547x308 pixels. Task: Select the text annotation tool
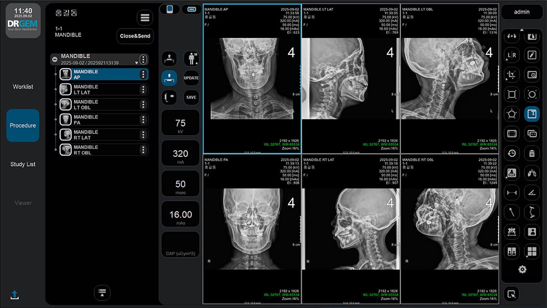point(532,114)
